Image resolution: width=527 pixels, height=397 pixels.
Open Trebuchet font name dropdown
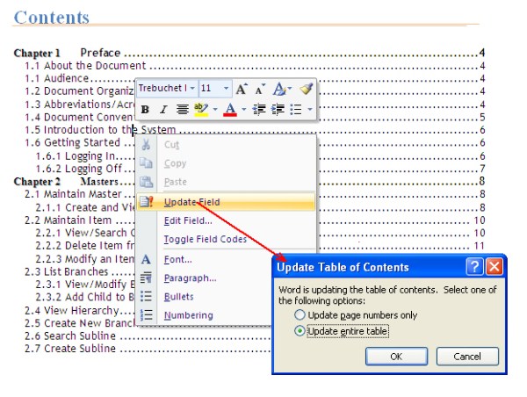(192, 89)
